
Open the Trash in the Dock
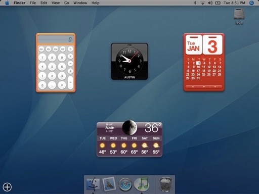pos(165,184)
